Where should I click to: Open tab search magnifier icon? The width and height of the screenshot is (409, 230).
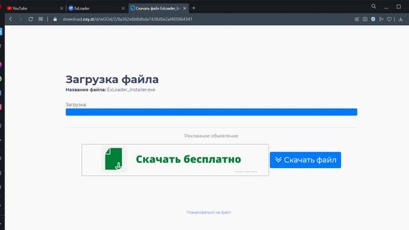click(x=373, y=6)
